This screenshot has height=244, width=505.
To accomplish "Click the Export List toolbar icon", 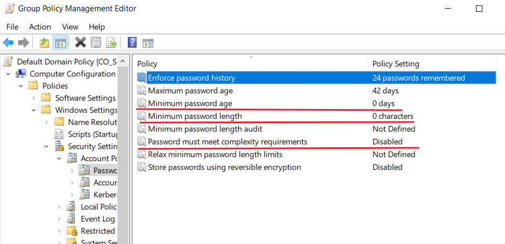I will coord(112,42).
